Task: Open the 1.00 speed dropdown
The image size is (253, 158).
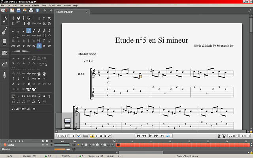Action: click(245, 136)
